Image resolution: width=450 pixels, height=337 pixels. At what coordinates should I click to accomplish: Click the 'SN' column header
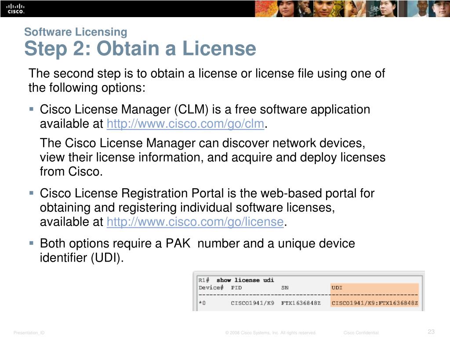[x=285, y=287]
